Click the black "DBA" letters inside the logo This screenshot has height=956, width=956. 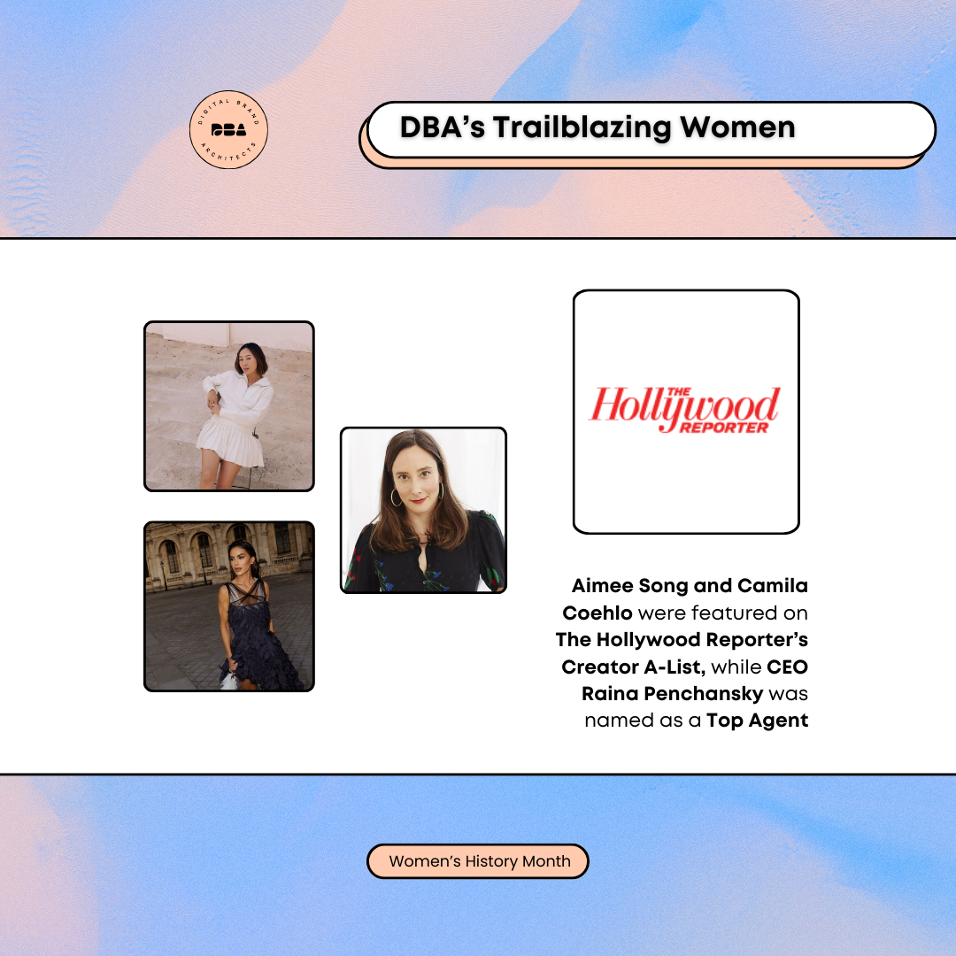pyautogui.click(x=228, y=130)
